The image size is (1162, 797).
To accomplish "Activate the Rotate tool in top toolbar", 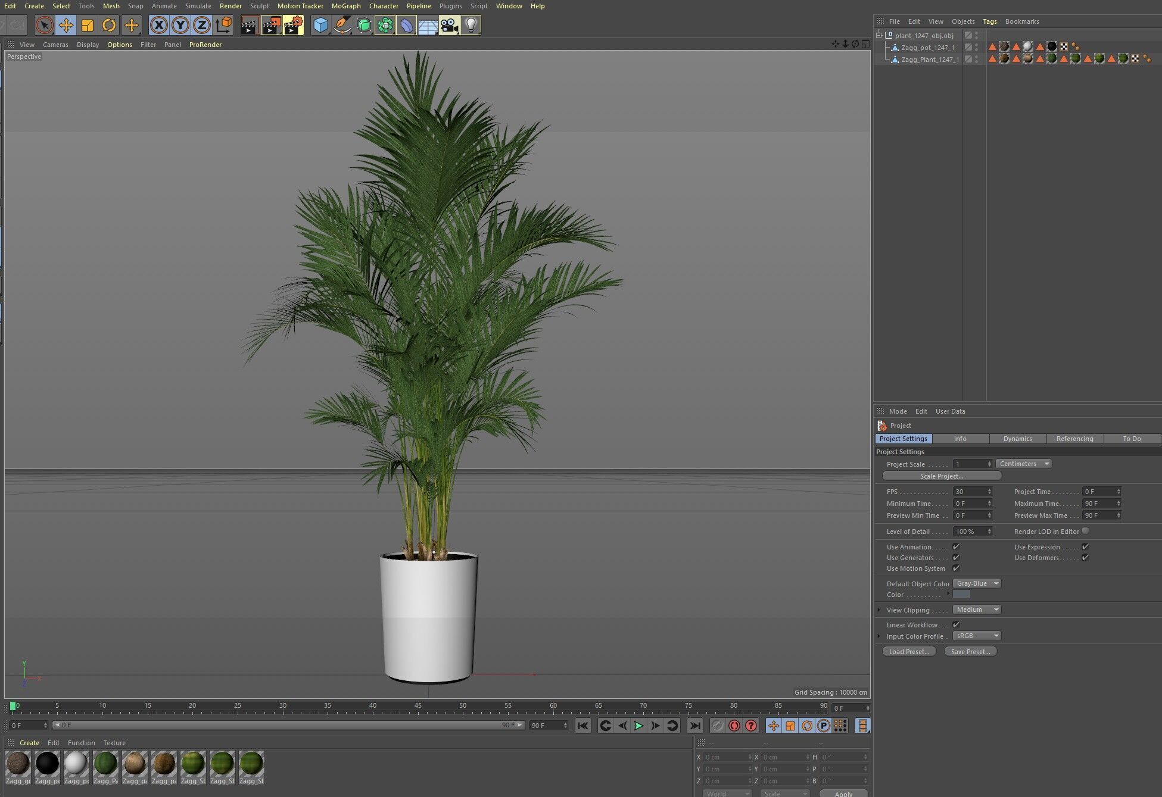I will 109,25.
